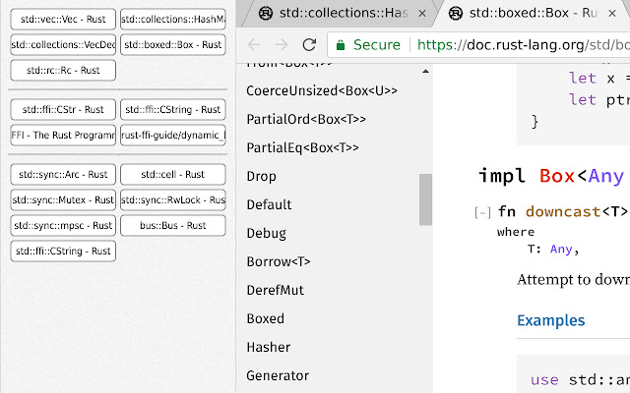Image resolution: width=630 pixels, height=393 pixels.
Task: Open the std::cell - Rust button
Action: [173, 175]
